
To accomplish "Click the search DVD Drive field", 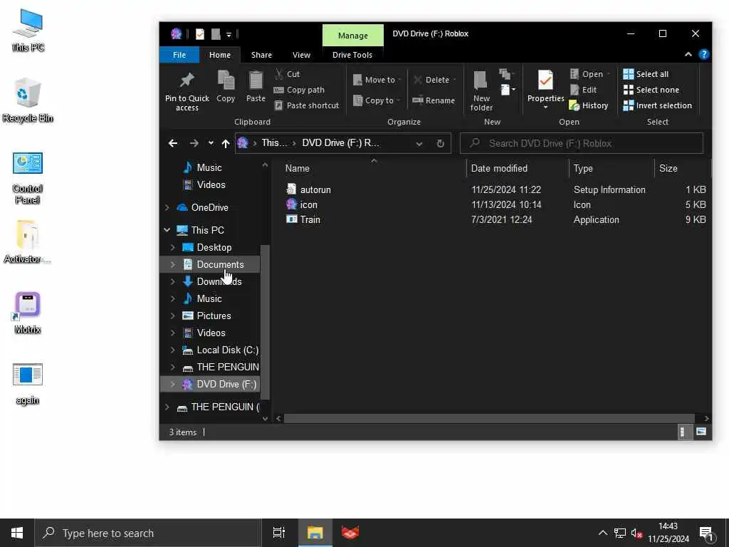I will pyautogui.click(x=582, y=143).
